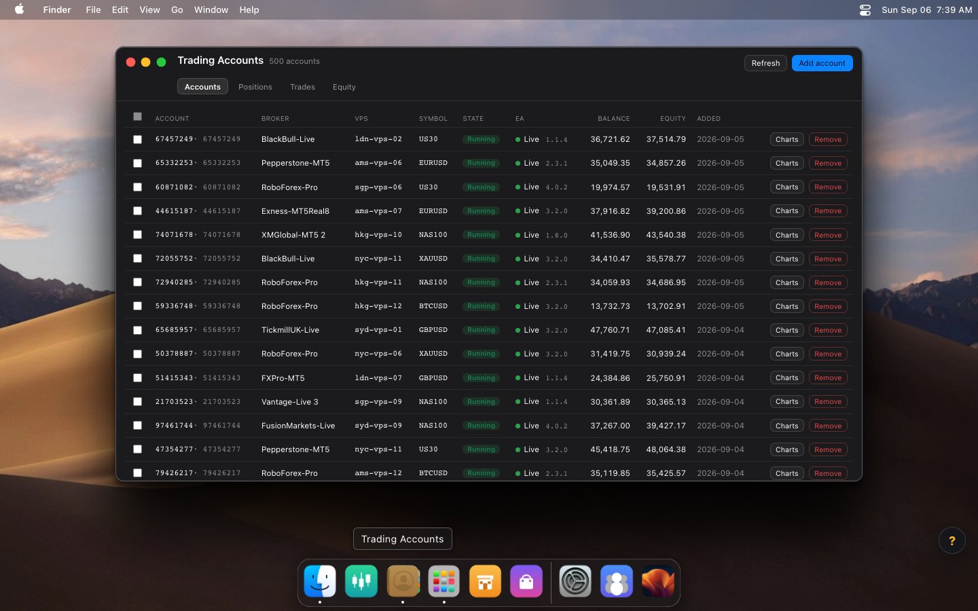978x611 pixels.
Task: Open System Settings gear in dock
Action: point(575,581)
